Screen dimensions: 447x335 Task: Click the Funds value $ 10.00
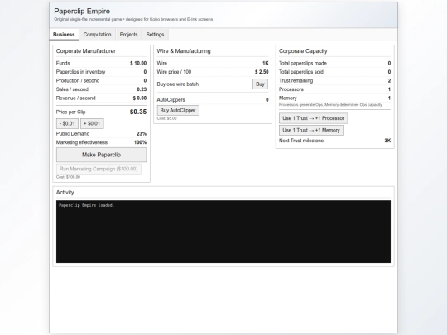click(x=138, y=63)
